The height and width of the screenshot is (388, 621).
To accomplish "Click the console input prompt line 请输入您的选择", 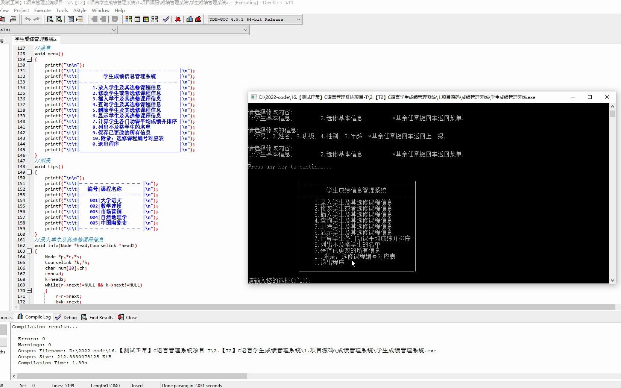I will tap(279, 280).
